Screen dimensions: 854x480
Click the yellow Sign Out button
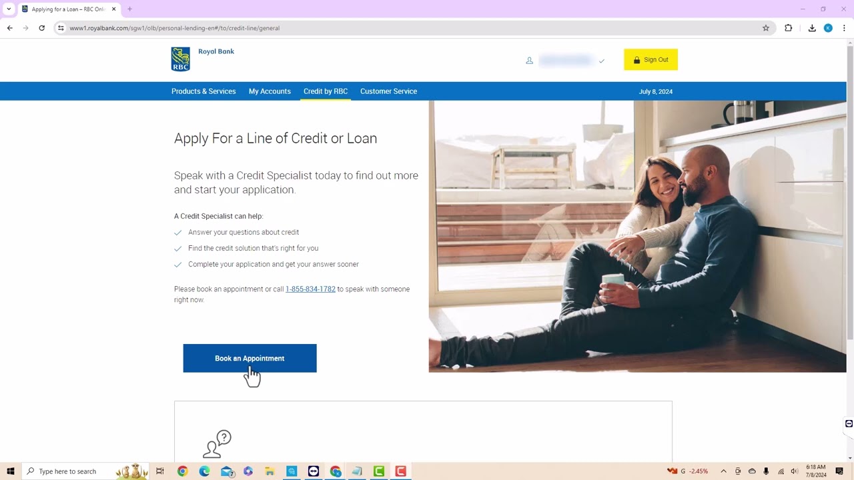[651, 59]
